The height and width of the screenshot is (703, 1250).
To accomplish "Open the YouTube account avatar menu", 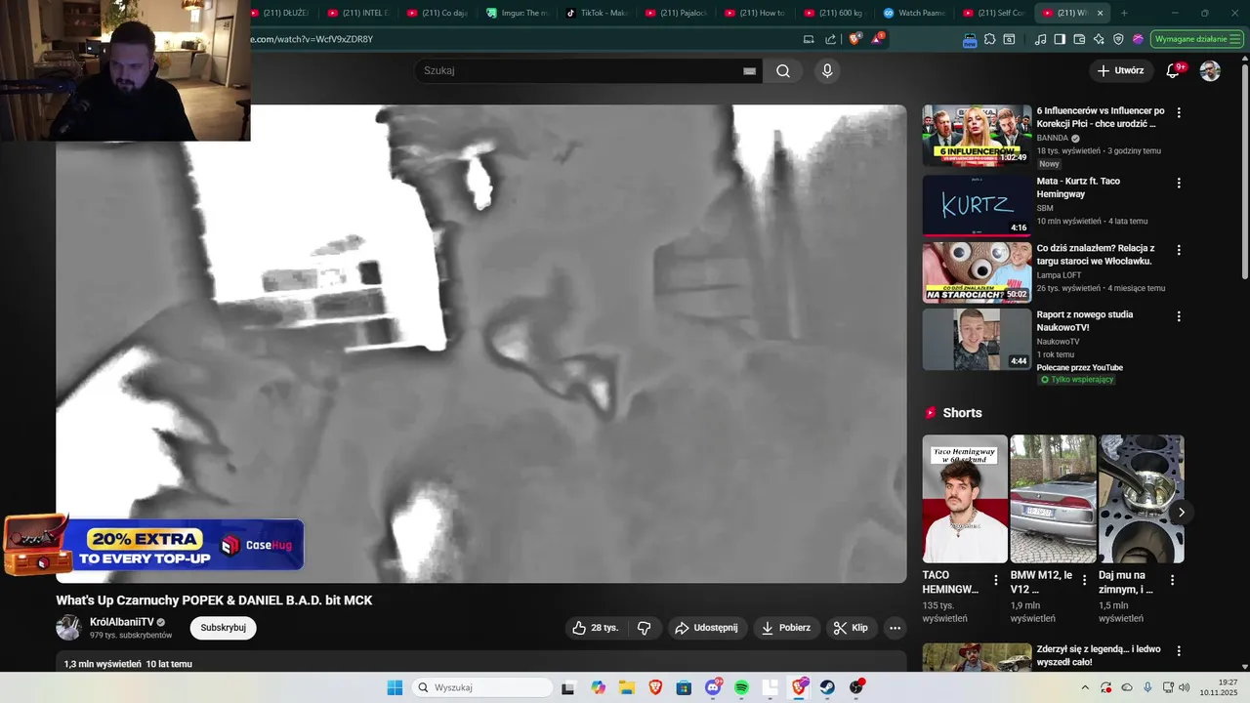I will click(1210, 70).
